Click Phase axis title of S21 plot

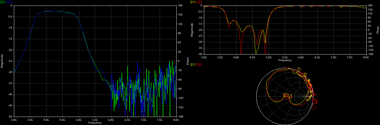[x=188, y=61]
